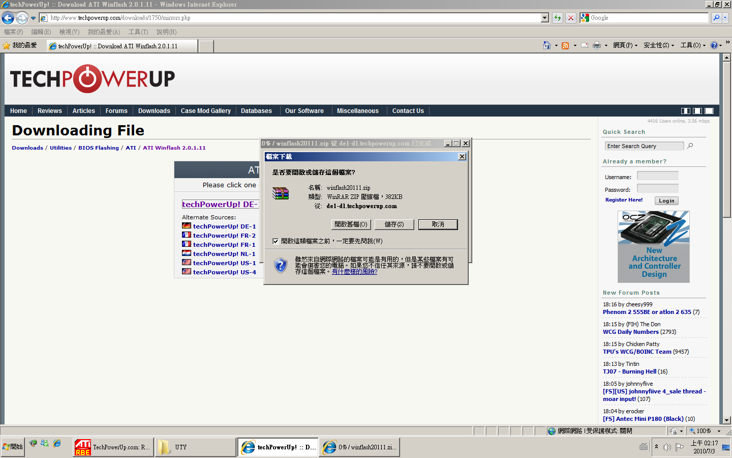Open the Downloads navigation item

tap(154, 111)
